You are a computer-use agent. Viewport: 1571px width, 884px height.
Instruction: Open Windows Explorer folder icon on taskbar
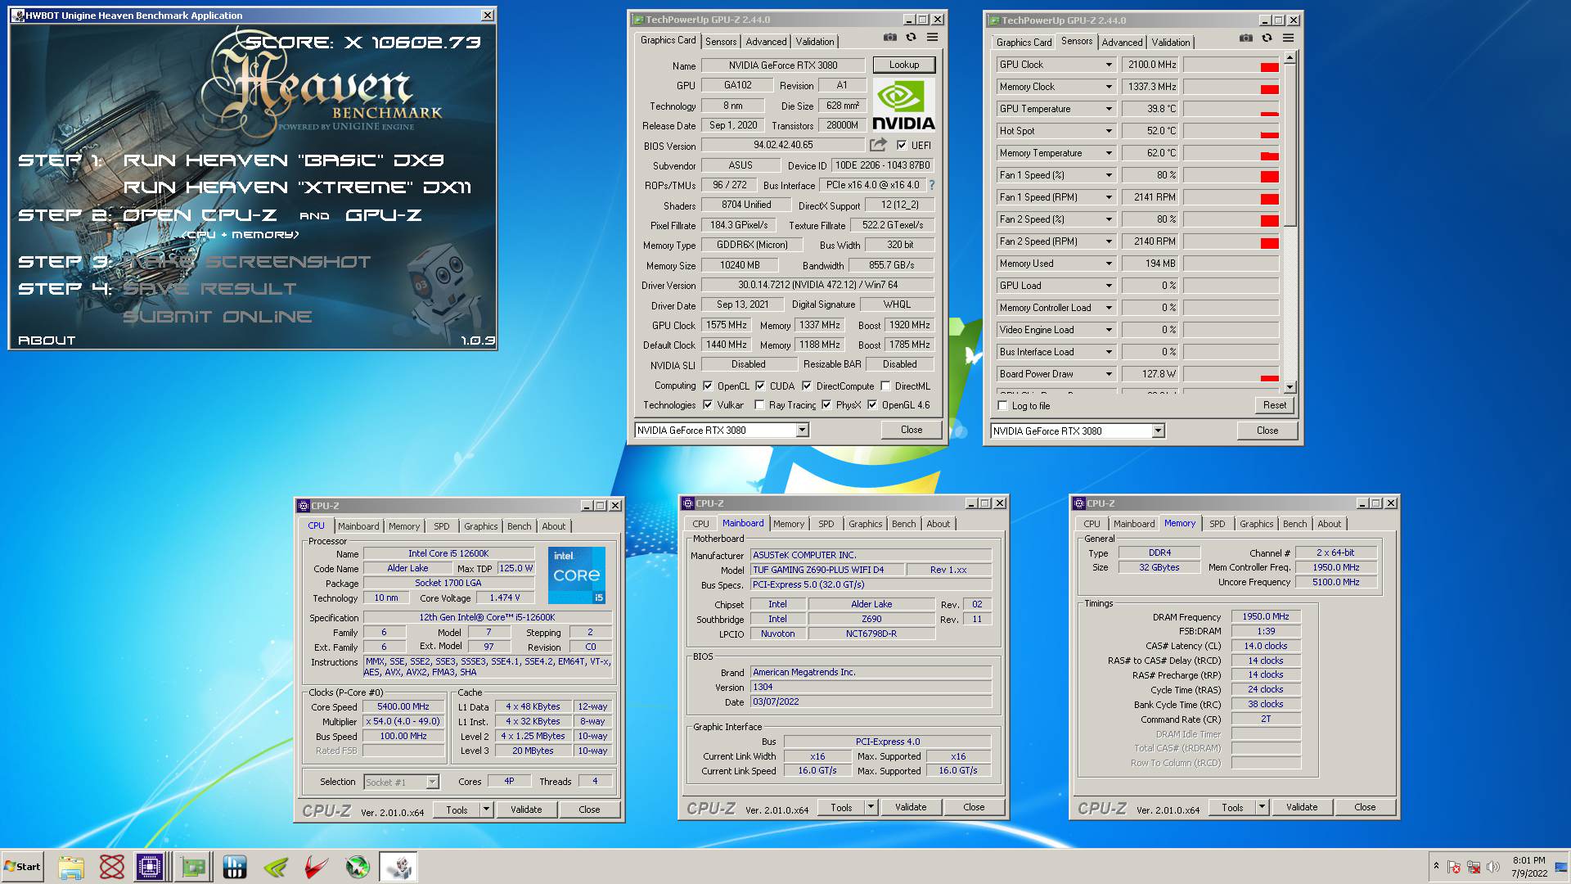pyautogui.click(x=71, y=867)
